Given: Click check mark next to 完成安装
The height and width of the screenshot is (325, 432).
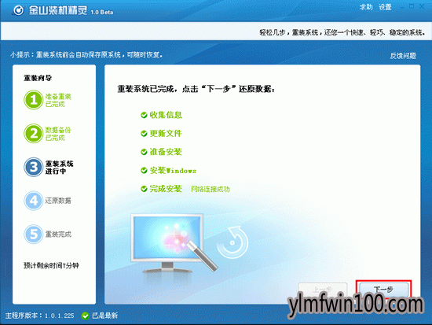Looking at the screenshot, I should pyautogui.click(x=144, y=189).
